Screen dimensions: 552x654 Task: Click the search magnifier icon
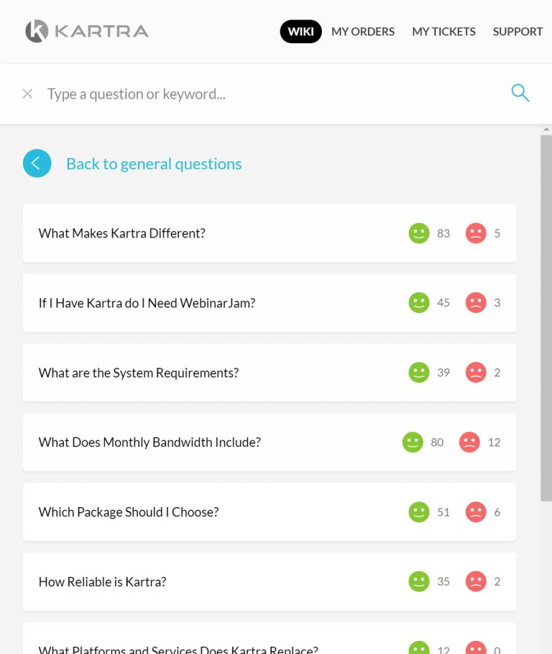(520, 93)
